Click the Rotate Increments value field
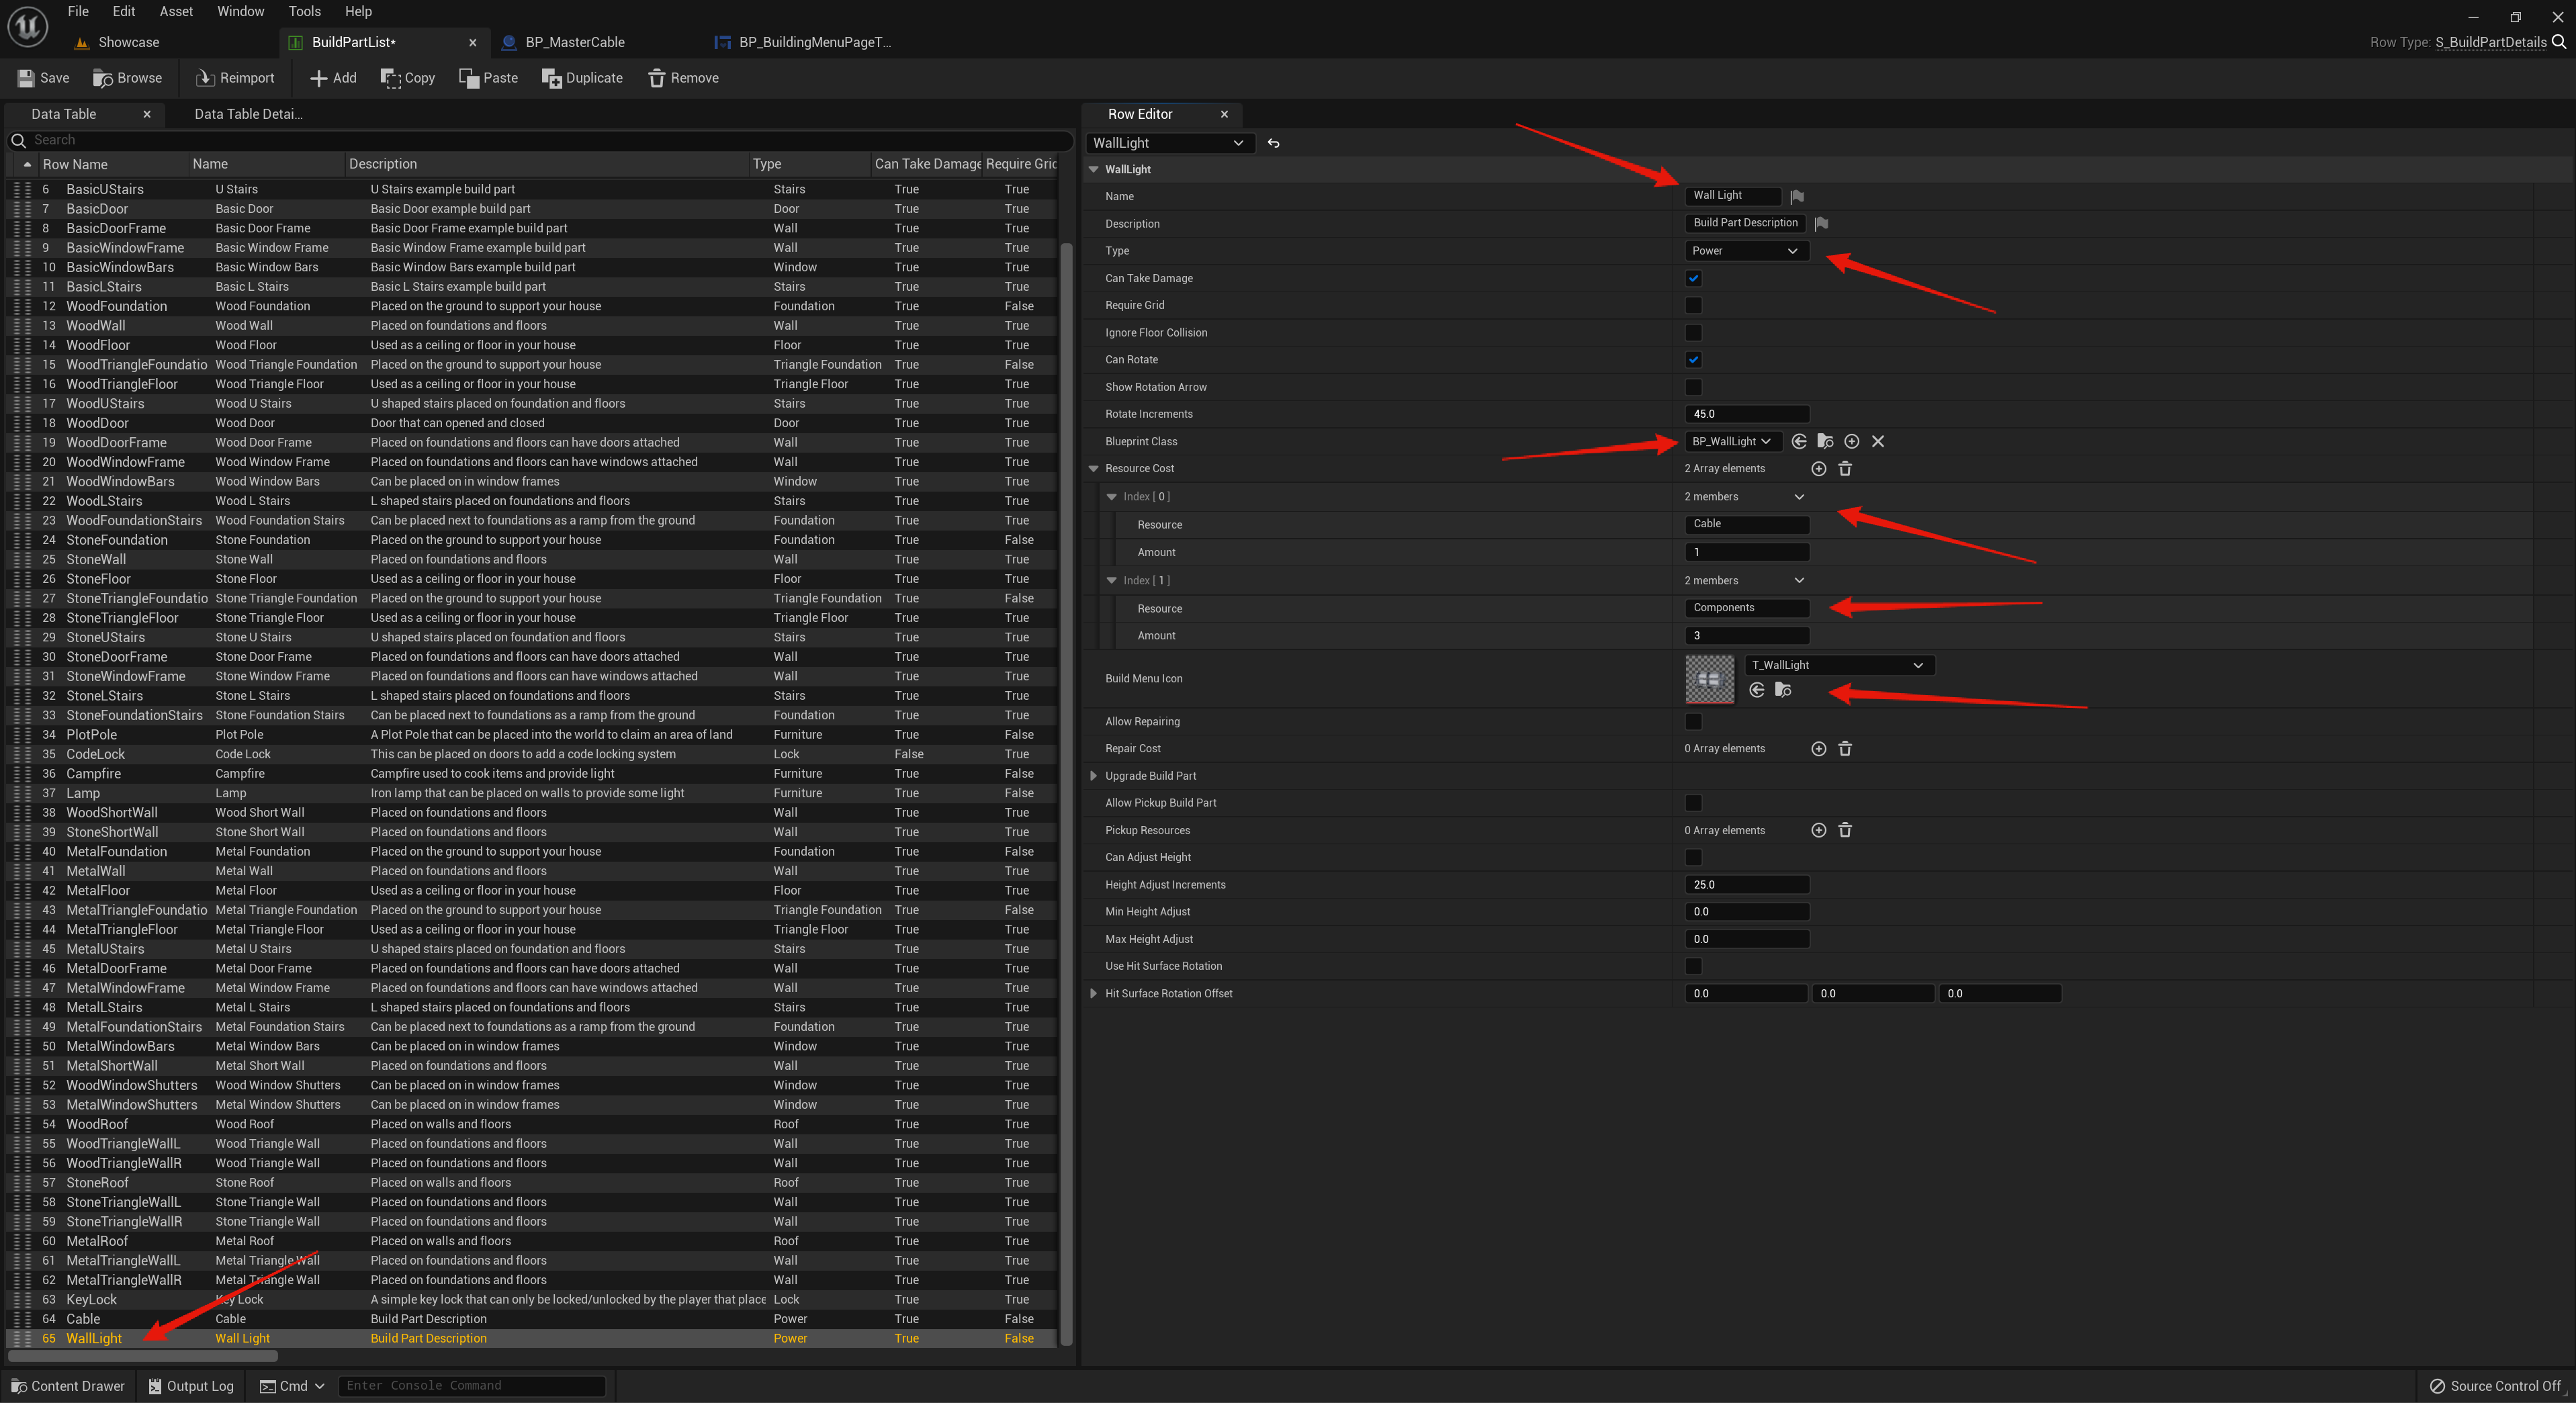Screen dimensions: 2576x1403 tap(1746, 414)
